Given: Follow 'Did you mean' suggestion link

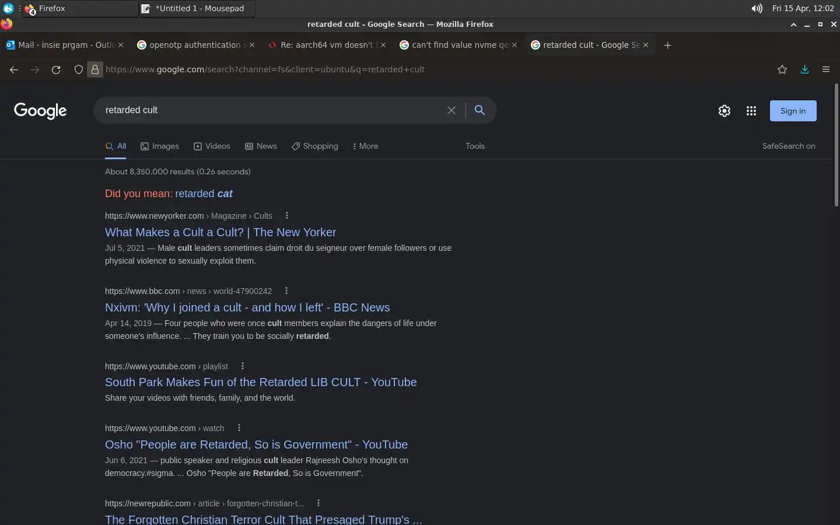Looking at the screenshot, I should [204, 194].
